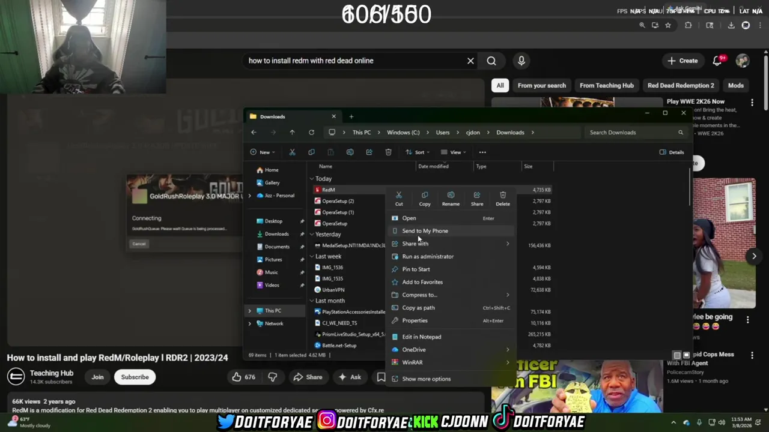769x432 pixels.
Task: Open the New item dropdown
Action: coord(263,152)
